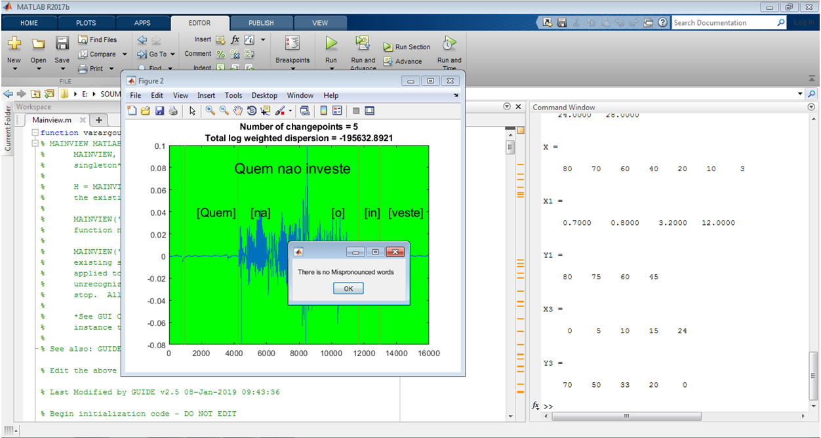Toggle the Link Plot button
Image resolution: width=821 pixels, height=438 pixels.
(x=304, y=111)
